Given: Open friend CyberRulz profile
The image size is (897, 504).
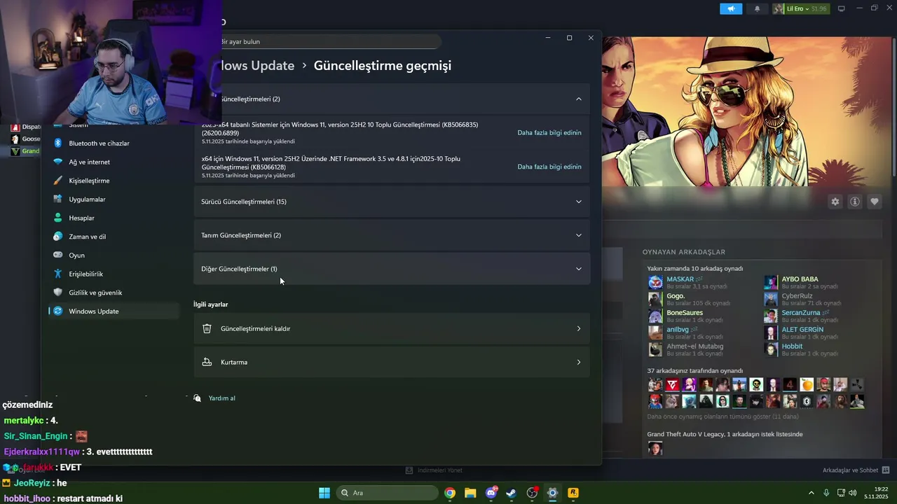Looking at the screenshot, I should click(797, 296).
